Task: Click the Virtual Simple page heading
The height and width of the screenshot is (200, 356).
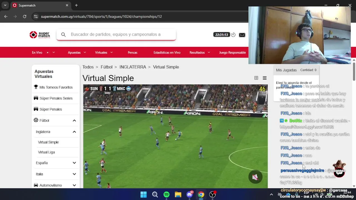Action: click(108, 78)
